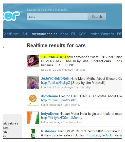Open IndyaNews flag avatar
The image size is (125, 142).
[x=33, y=118]
